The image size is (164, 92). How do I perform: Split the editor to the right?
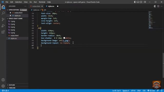point(158,6)
